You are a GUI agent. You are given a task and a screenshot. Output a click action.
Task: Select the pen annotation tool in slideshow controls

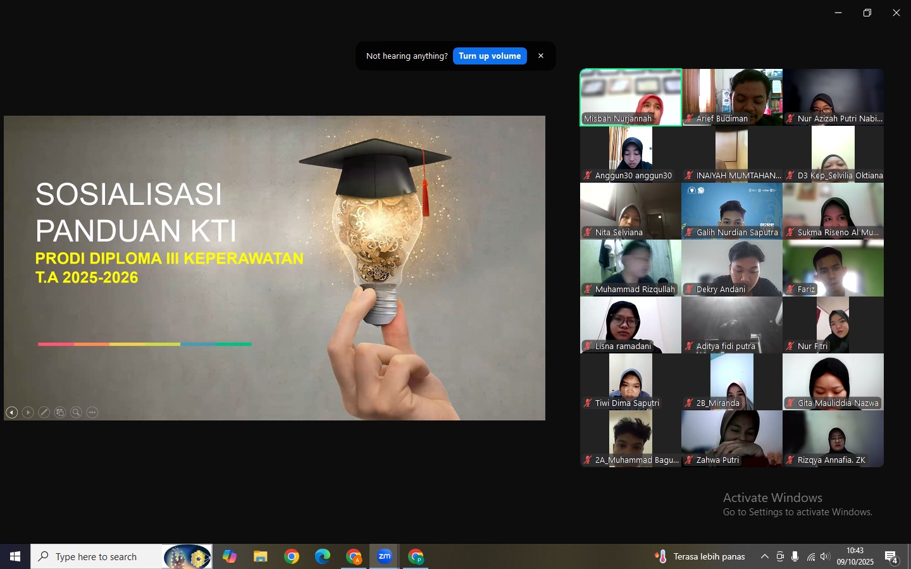44,412
